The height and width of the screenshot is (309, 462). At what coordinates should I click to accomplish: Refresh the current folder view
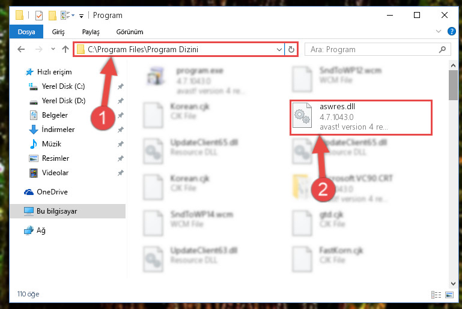point(291,49)
